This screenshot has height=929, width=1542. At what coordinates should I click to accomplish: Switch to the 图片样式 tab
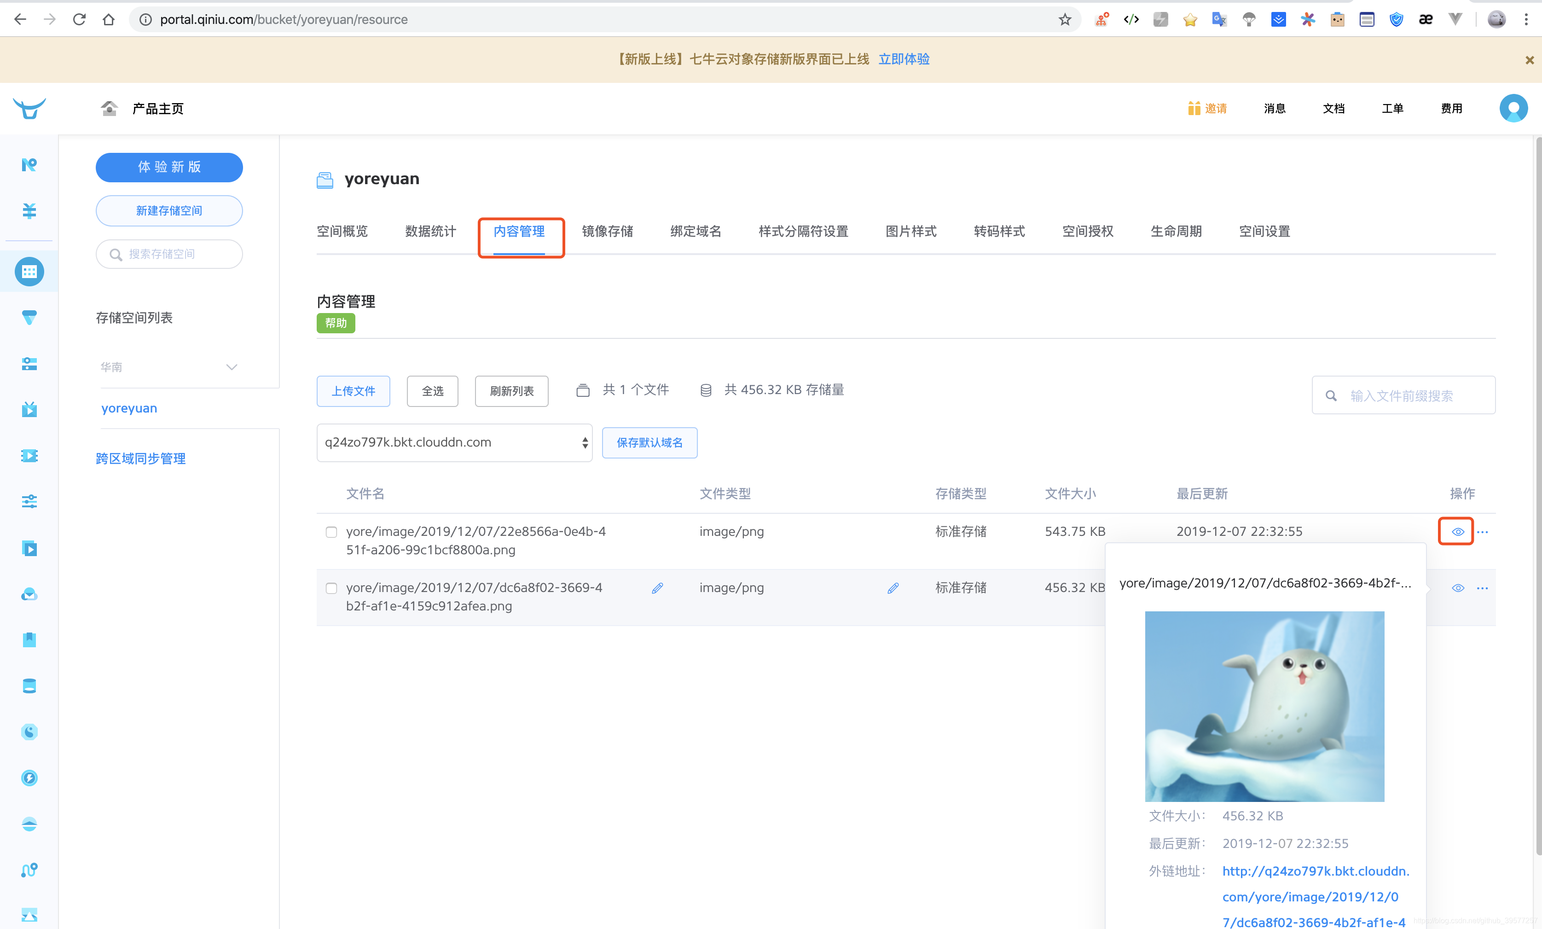[x=910, y=232]
